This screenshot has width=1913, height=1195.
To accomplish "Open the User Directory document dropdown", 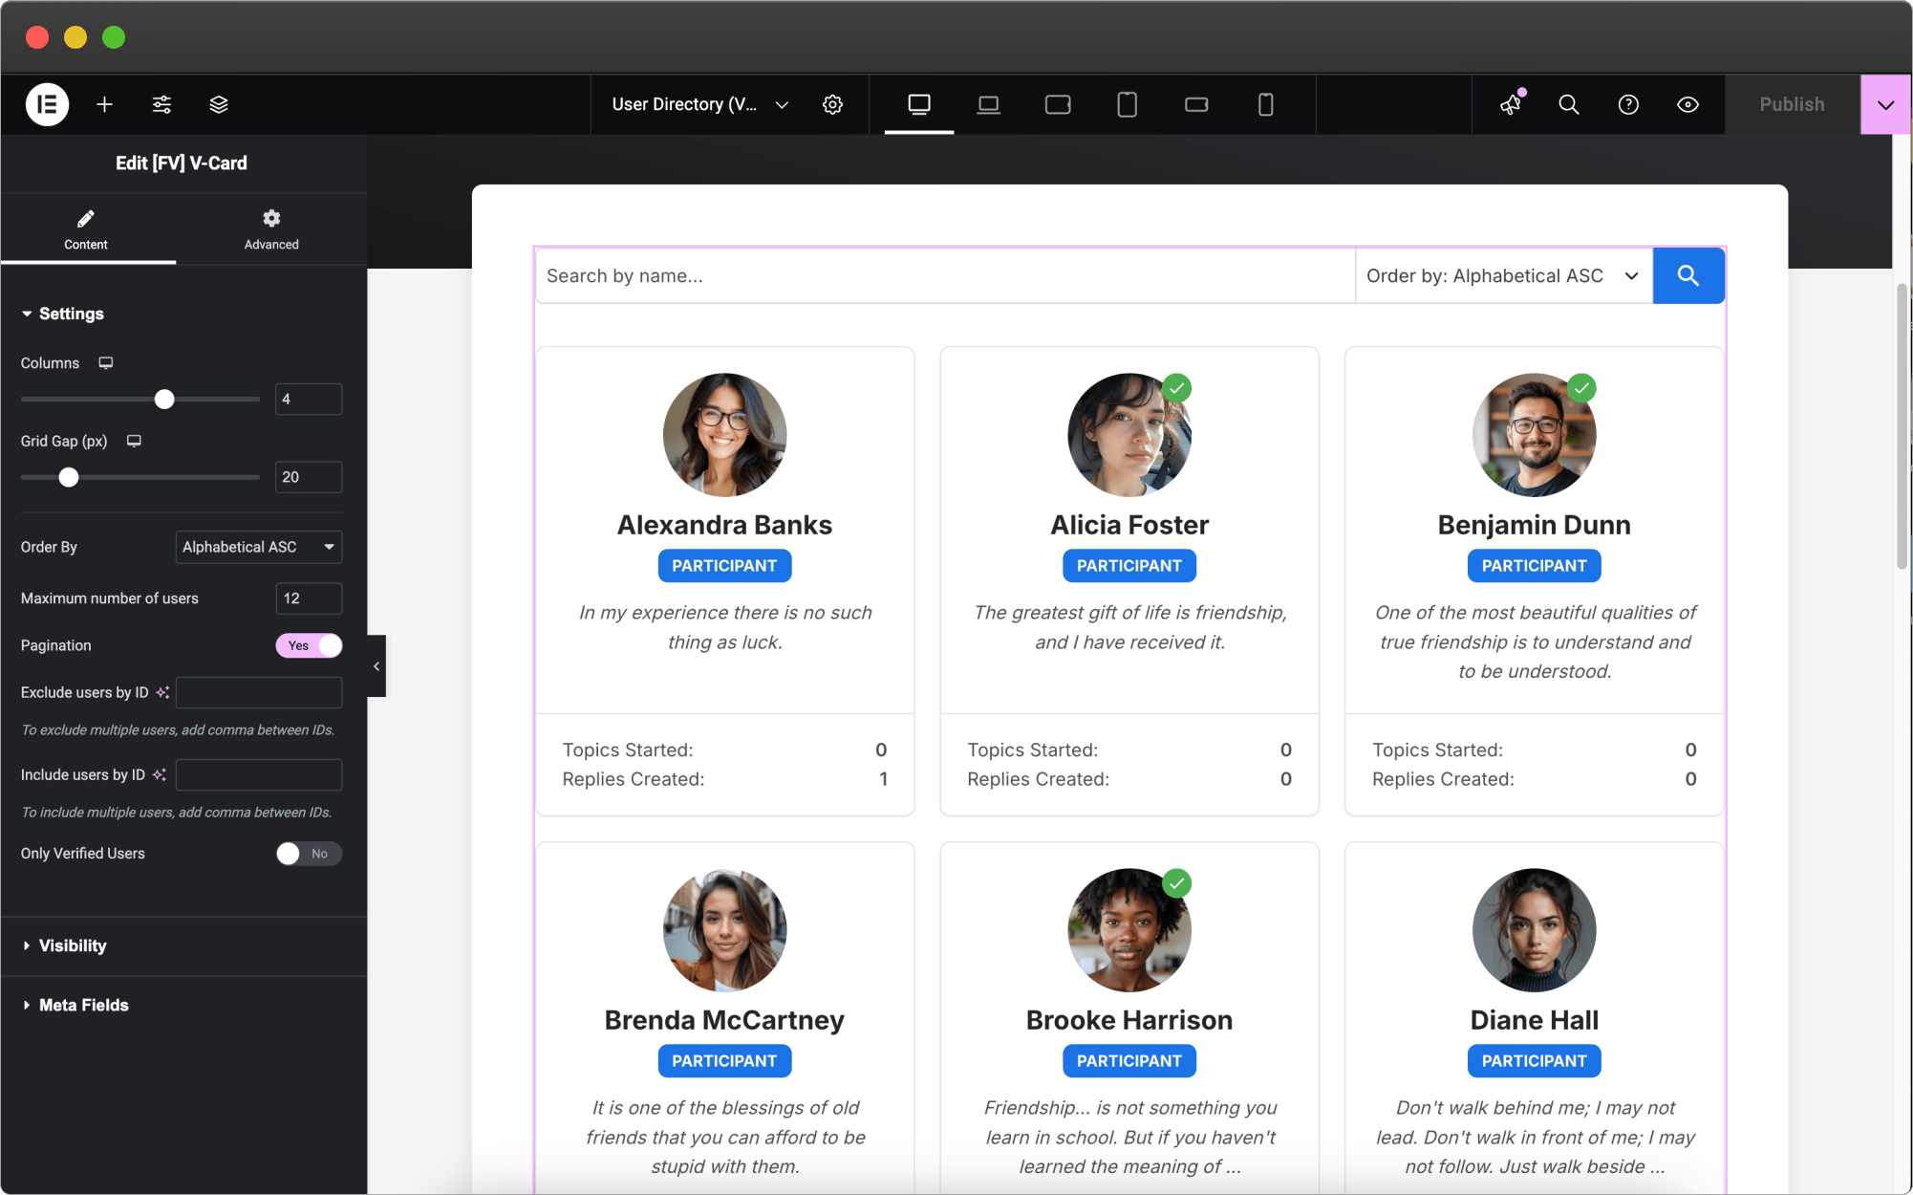I will tap(700, 104).
